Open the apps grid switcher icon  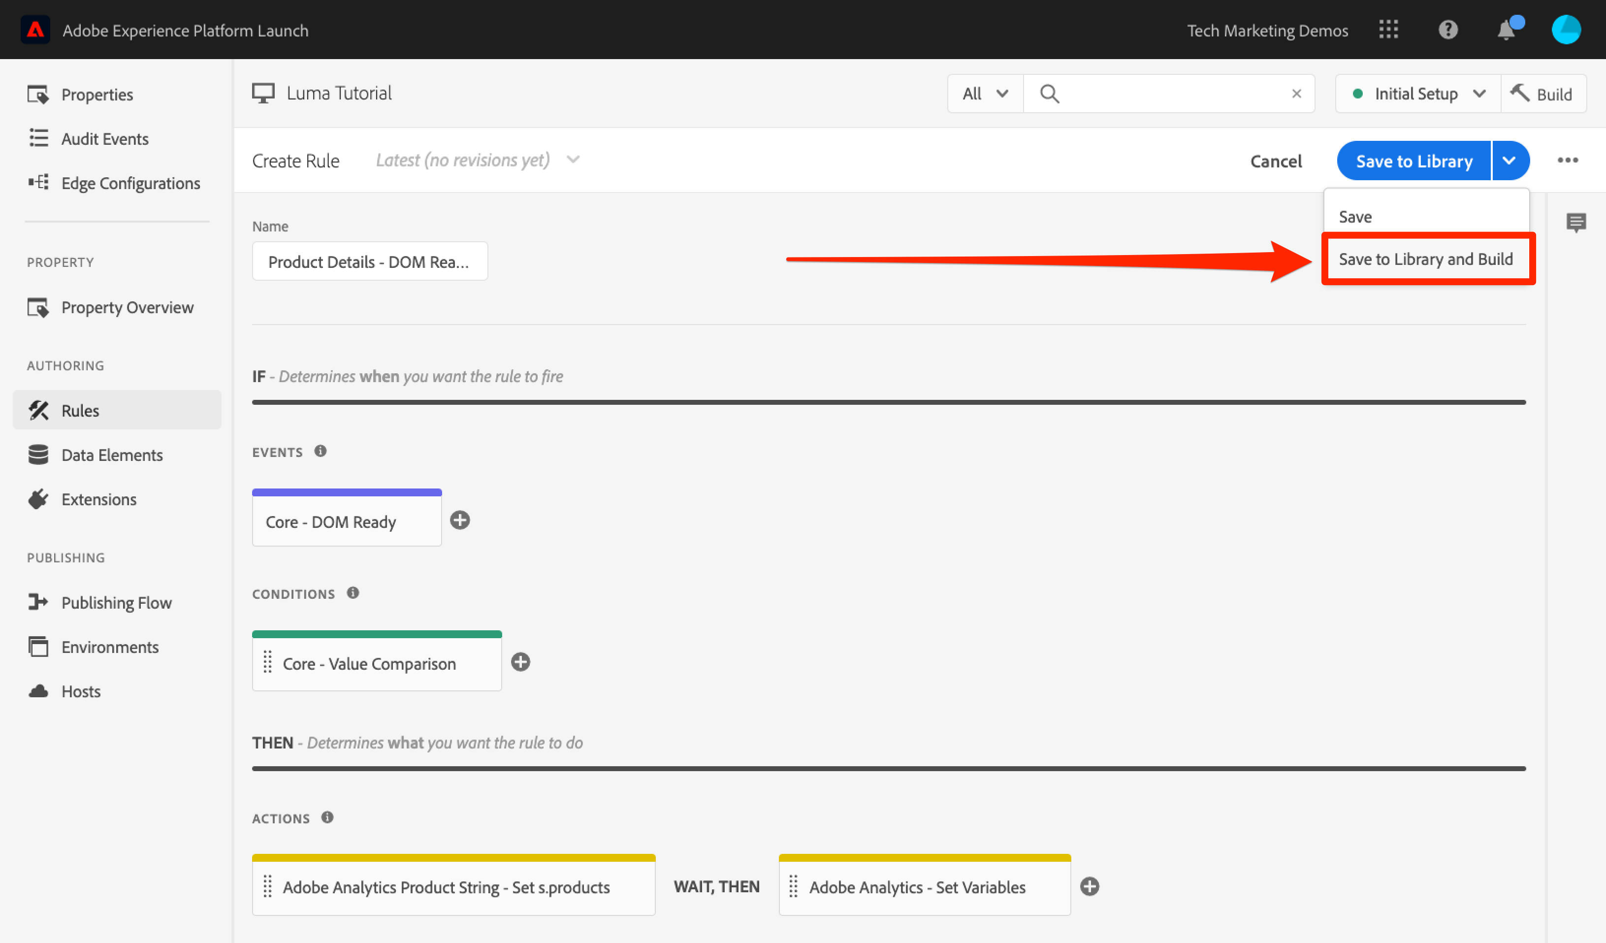(x=1388, y=30)
